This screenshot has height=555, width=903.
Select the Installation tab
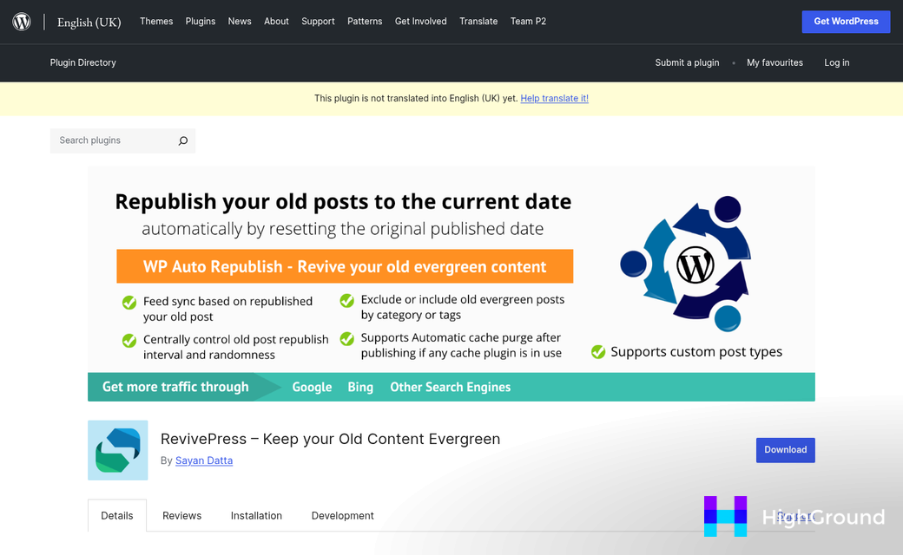[x=256, y=515]
